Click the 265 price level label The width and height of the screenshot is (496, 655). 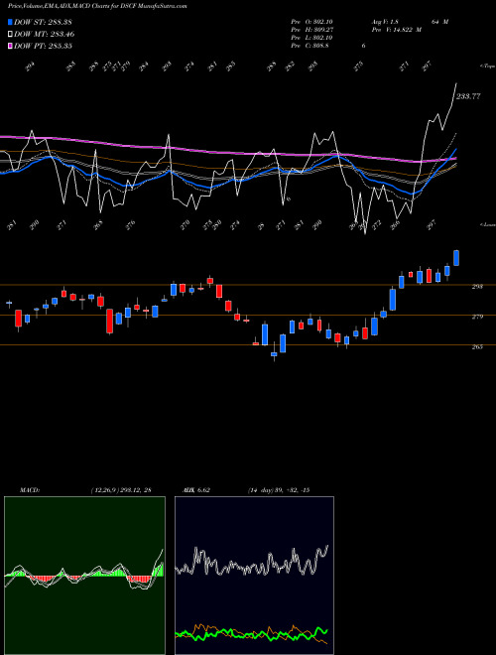(x=477, y=346)
